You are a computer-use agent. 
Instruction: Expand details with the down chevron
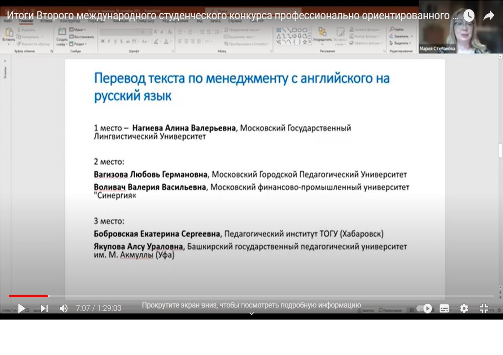[x=251, y=314]
